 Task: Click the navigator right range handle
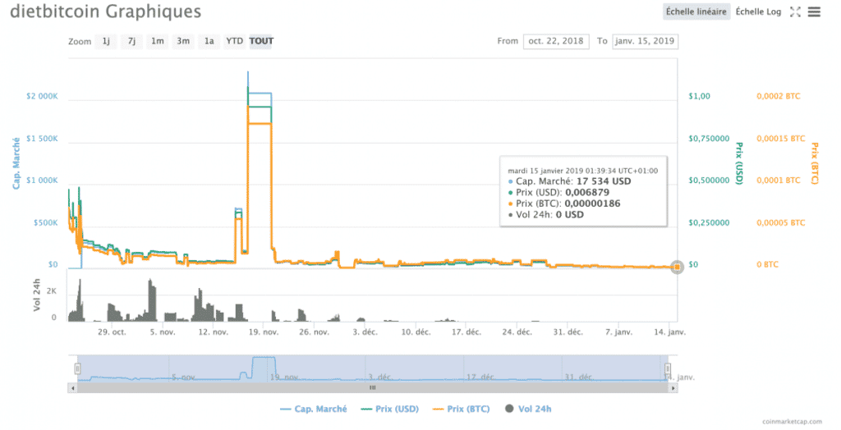tap(668, 369)
